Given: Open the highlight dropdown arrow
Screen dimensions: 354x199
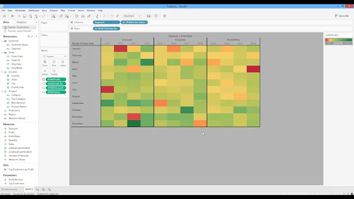Looking at the screenshot, I should pos(100,16).
